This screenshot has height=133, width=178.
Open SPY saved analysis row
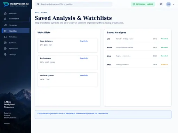pos(137,39)
